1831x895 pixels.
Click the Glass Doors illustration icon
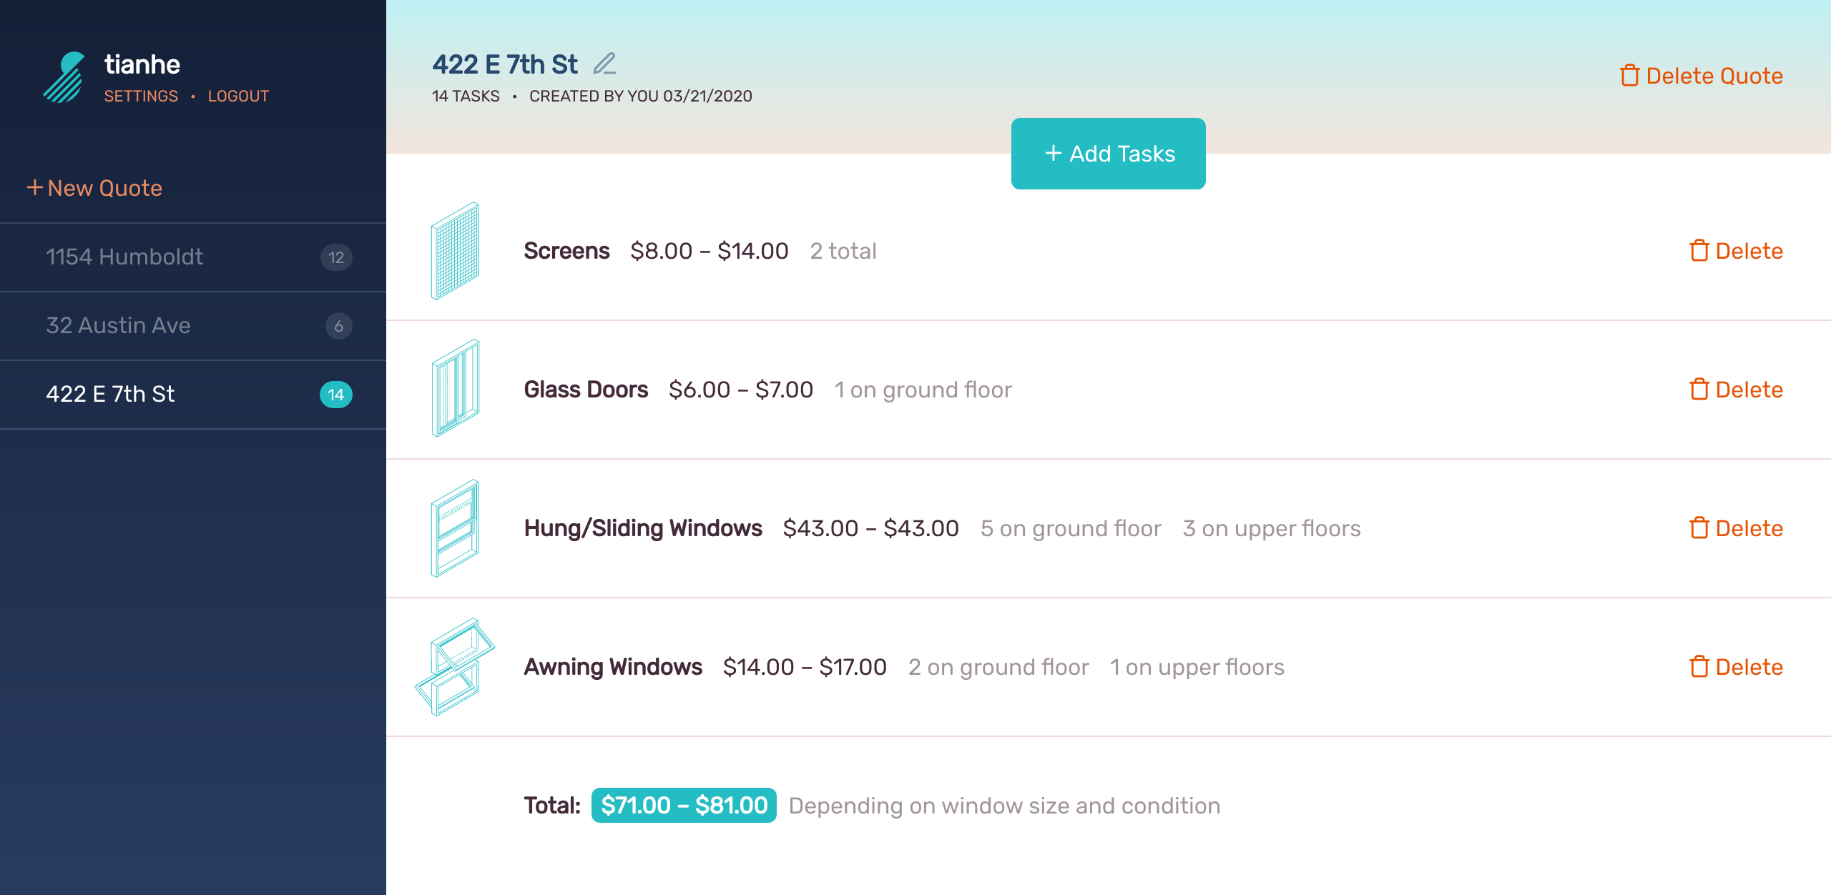(x=456, y=389)
